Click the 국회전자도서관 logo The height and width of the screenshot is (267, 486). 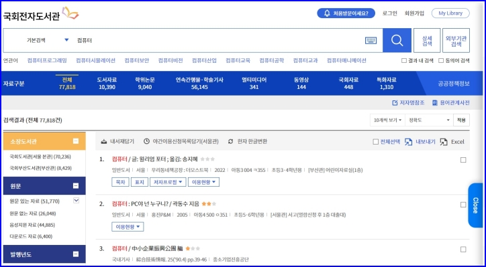[x=41, y=14]
